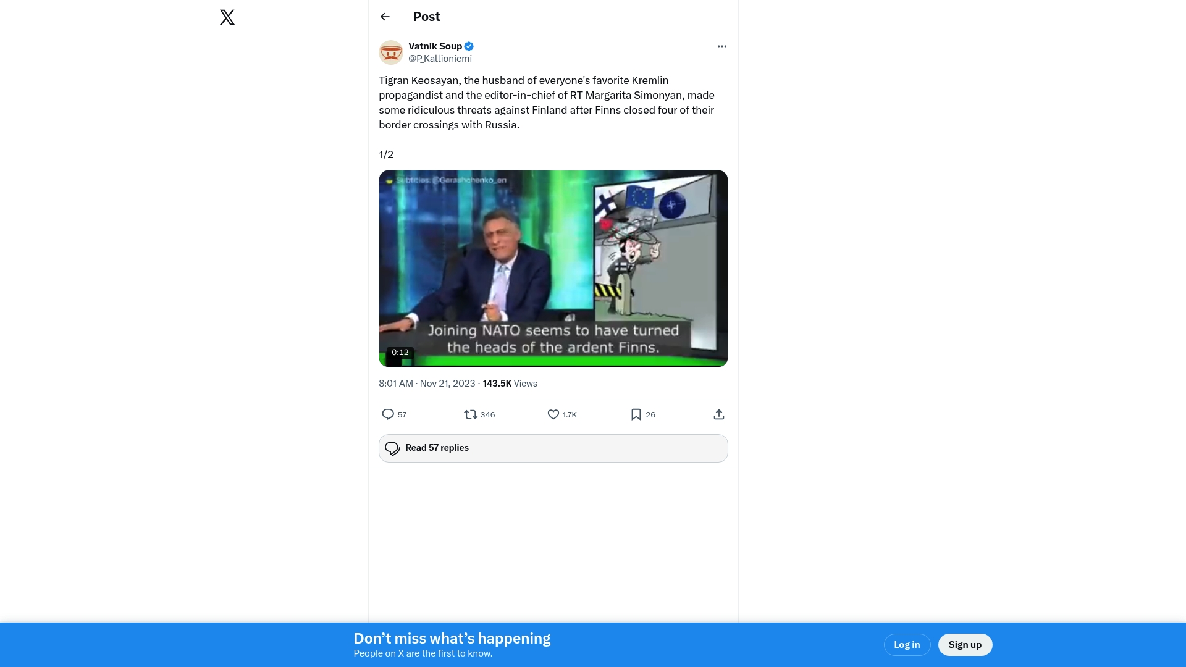The width and height of the screenshot is (1186, 667).
Task: Click the repost arrows icon
Action: click(x=471, y=414)
